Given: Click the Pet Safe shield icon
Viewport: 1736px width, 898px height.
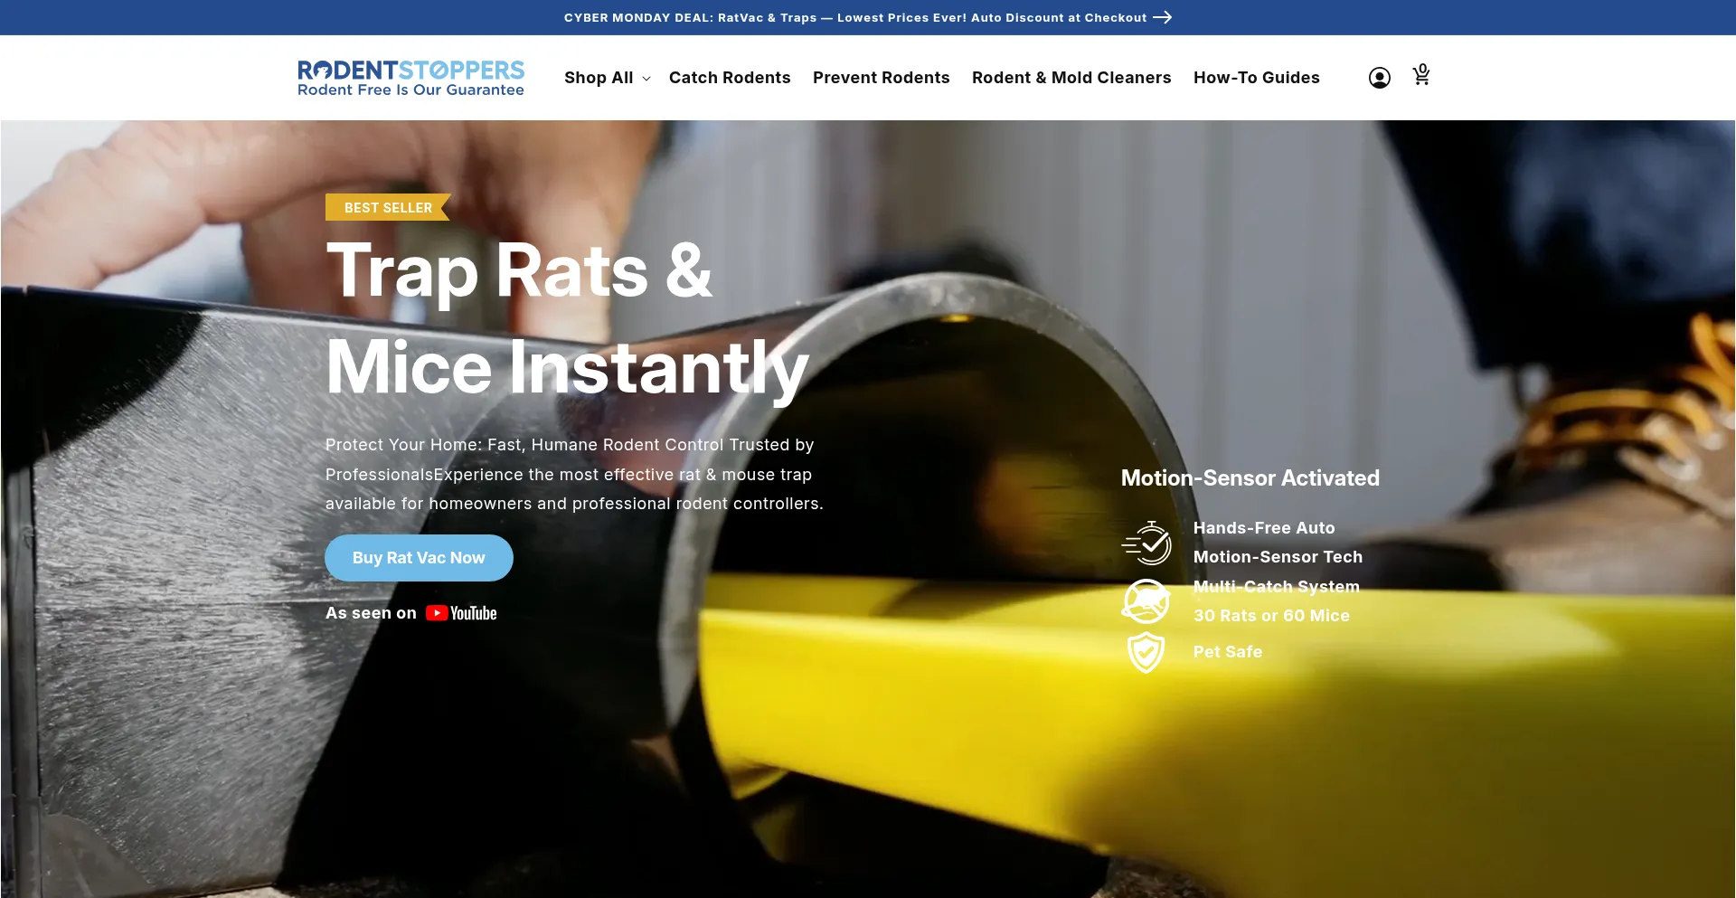Looking at the screenshot, I should (x=1146, y=652).
